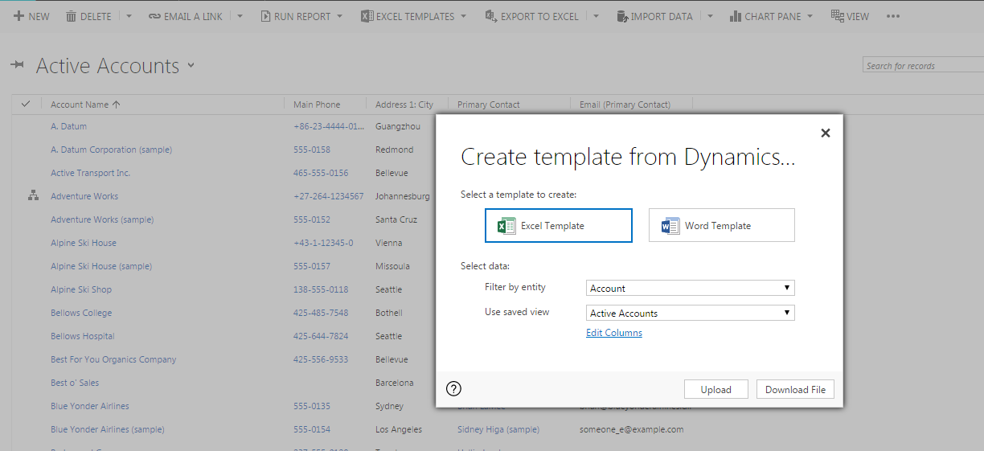This screenshot has width=984, height=451.
Task: Expand the Excel Templates dropdown arrow
Action: coord(464,16)
